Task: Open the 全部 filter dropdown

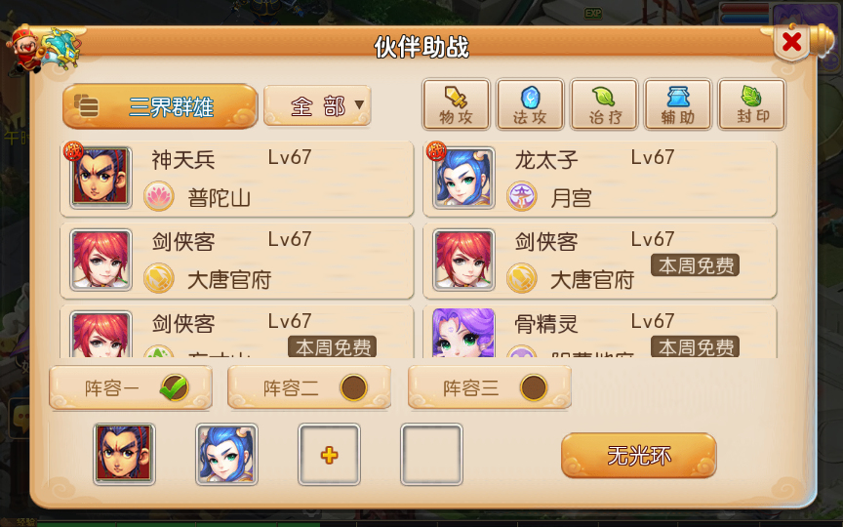Action: point(317,106)
